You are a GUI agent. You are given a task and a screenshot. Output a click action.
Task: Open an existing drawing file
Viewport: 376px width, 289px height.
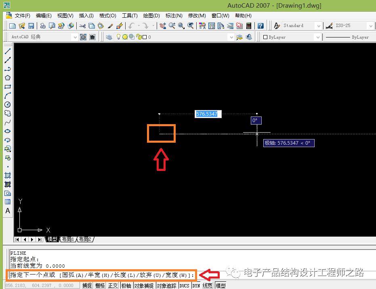(22, 26)
